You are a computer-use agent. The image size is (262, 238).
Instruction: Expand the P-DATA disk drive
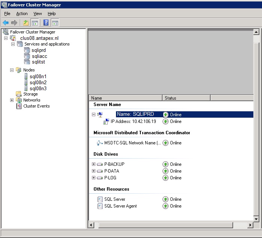[93, 171]
